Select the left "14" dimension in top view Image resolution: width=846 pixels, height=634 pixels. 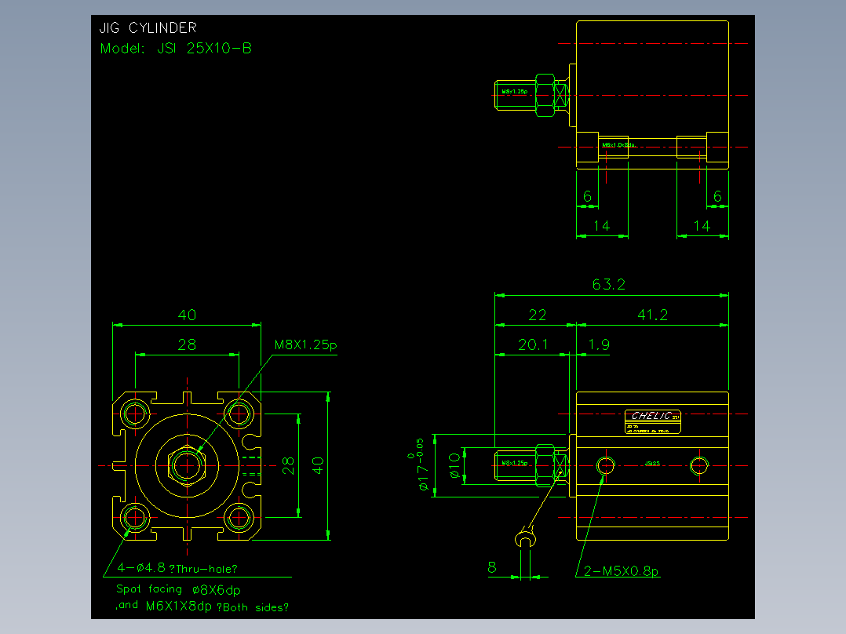pyautogui.click(x=602, y=226)
